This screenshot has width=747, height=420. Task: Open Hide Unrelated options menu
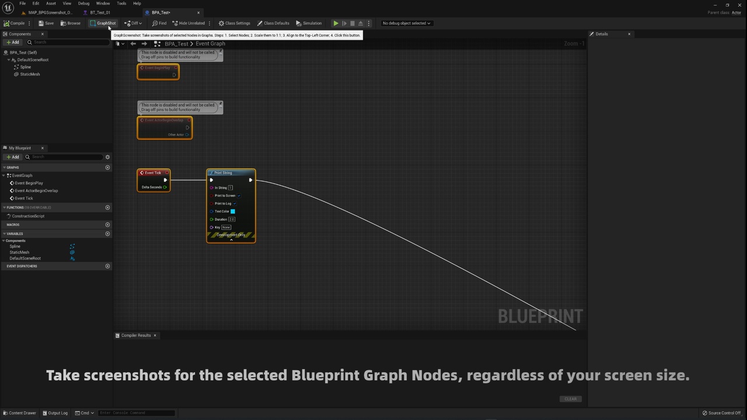[x=210, y=23]
